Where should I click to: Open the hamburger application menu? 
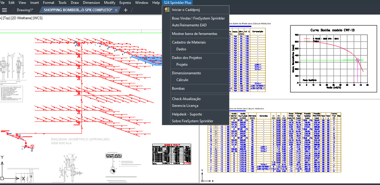pyautogui.click(x=4, y=10)
